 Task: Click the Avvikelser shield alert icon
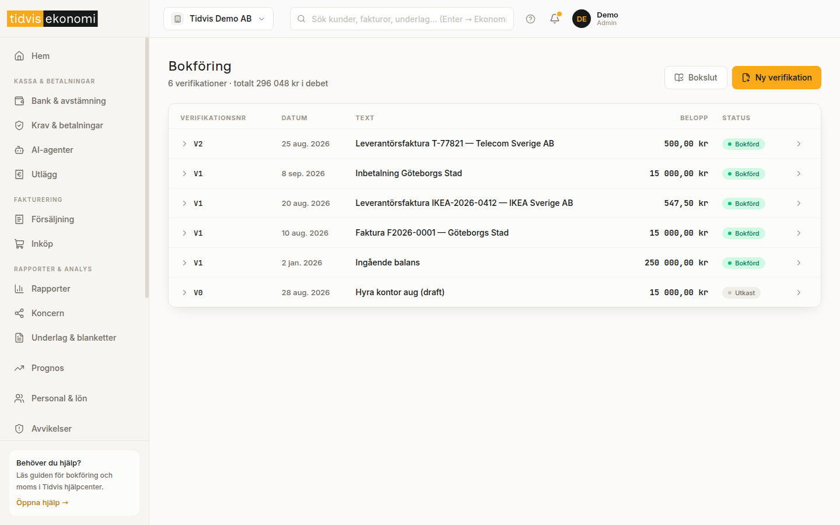point(19,429)
